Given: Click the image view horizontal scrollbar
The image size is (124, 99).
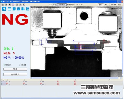Looking at the screenshot, I should pos(76,78).
